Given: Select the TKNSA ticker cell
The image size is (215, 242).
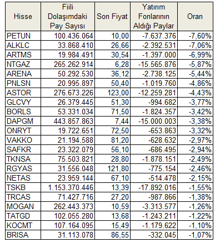Looking at the screenshot, I should click(23, 159).
